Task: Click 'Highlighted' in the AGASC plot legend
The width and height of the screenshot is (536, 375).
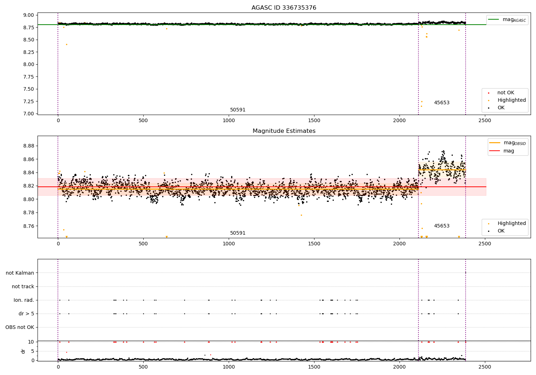Action: click(x=511, y=100)
